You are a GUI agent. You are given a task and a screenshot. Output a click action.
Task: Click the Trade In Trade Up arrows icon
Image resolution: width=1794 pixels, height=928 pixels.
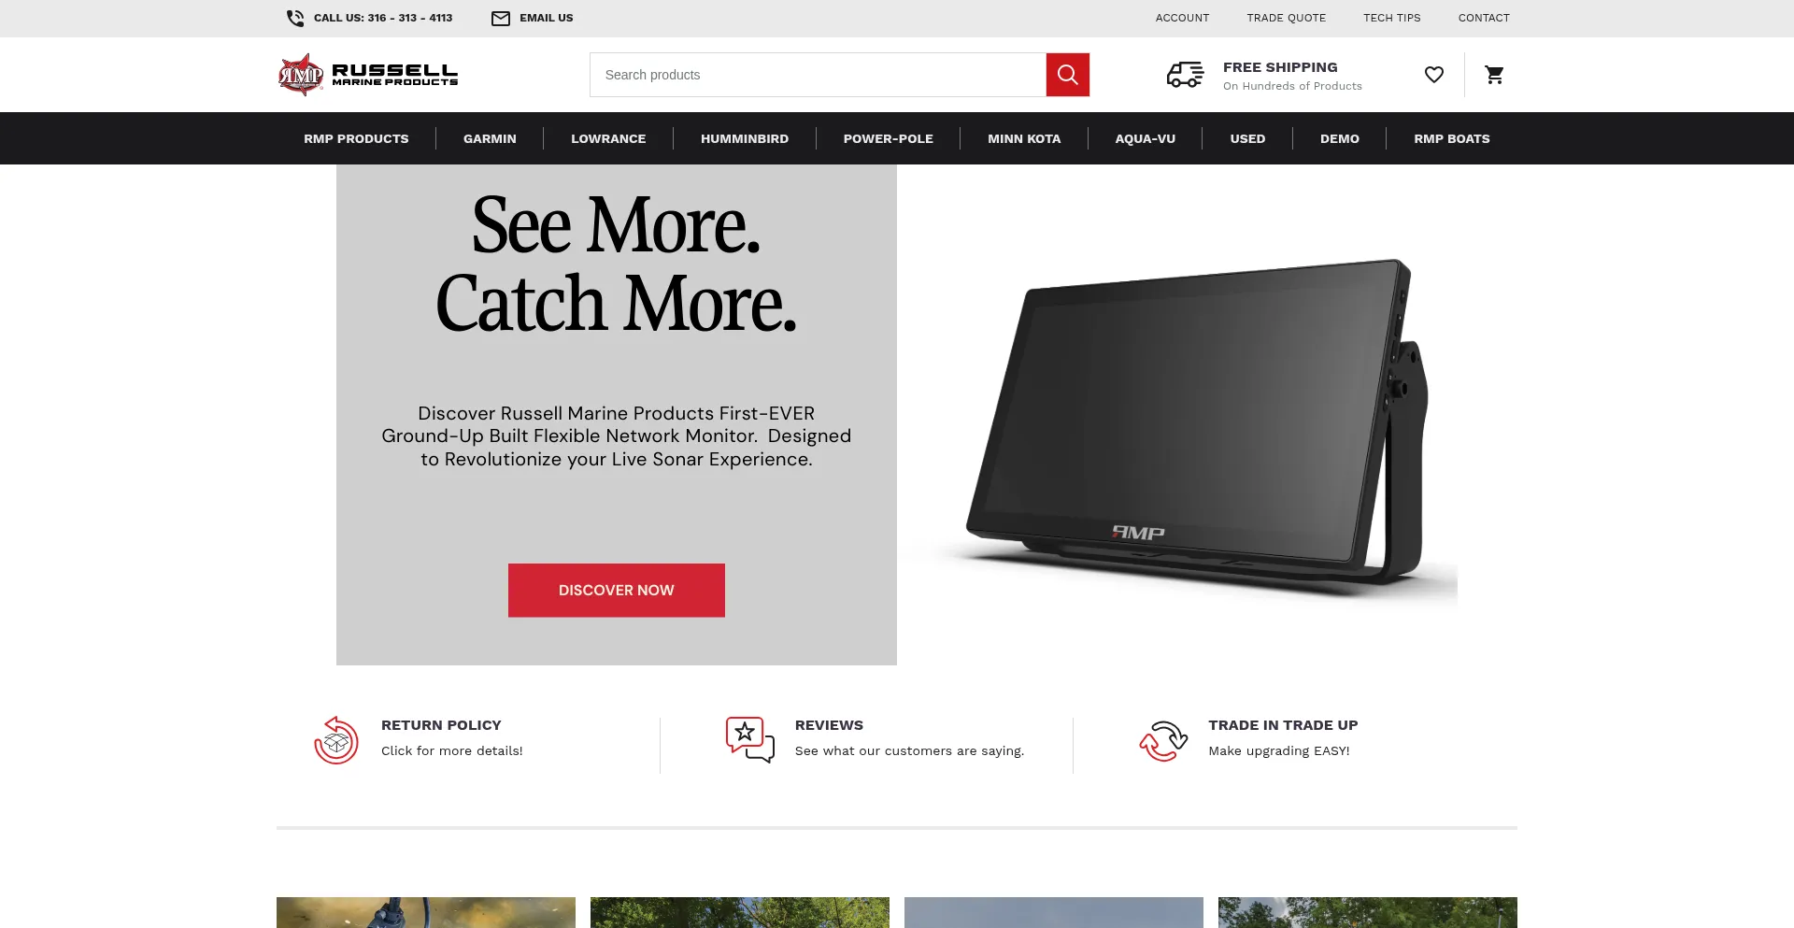coord(1163,740)
